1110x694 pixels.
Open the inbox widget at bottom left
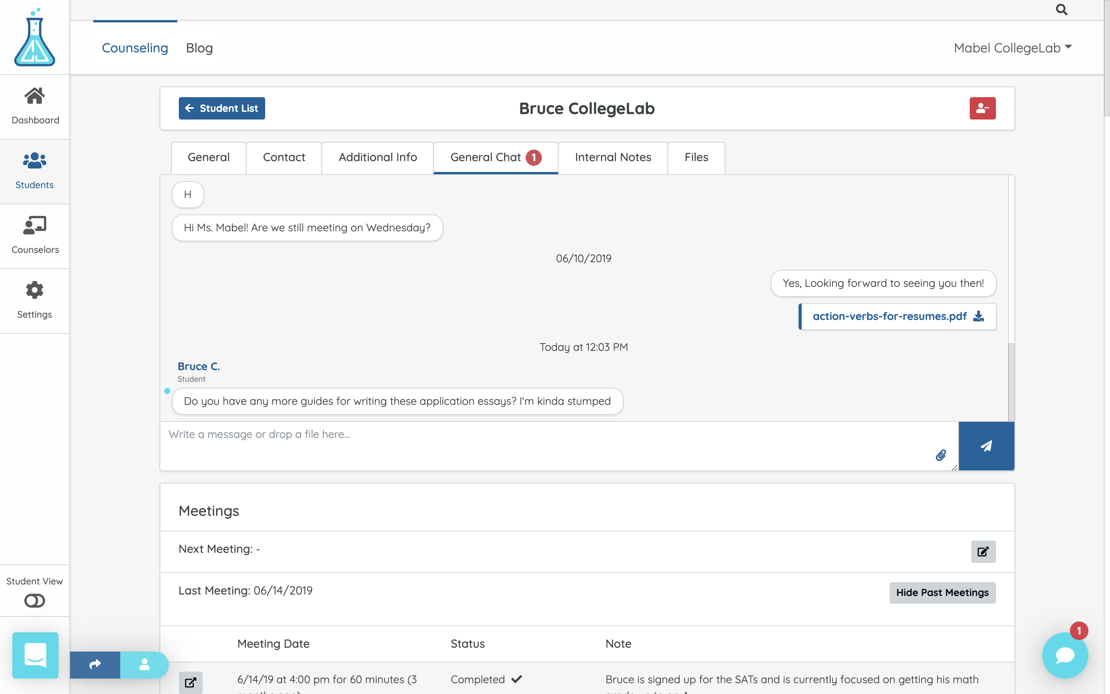[35, 655]
